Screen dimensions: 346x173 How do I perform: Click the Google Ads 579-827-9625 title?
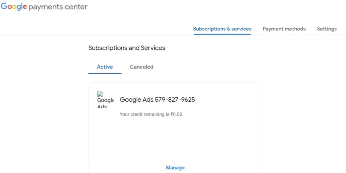(157, 100)
